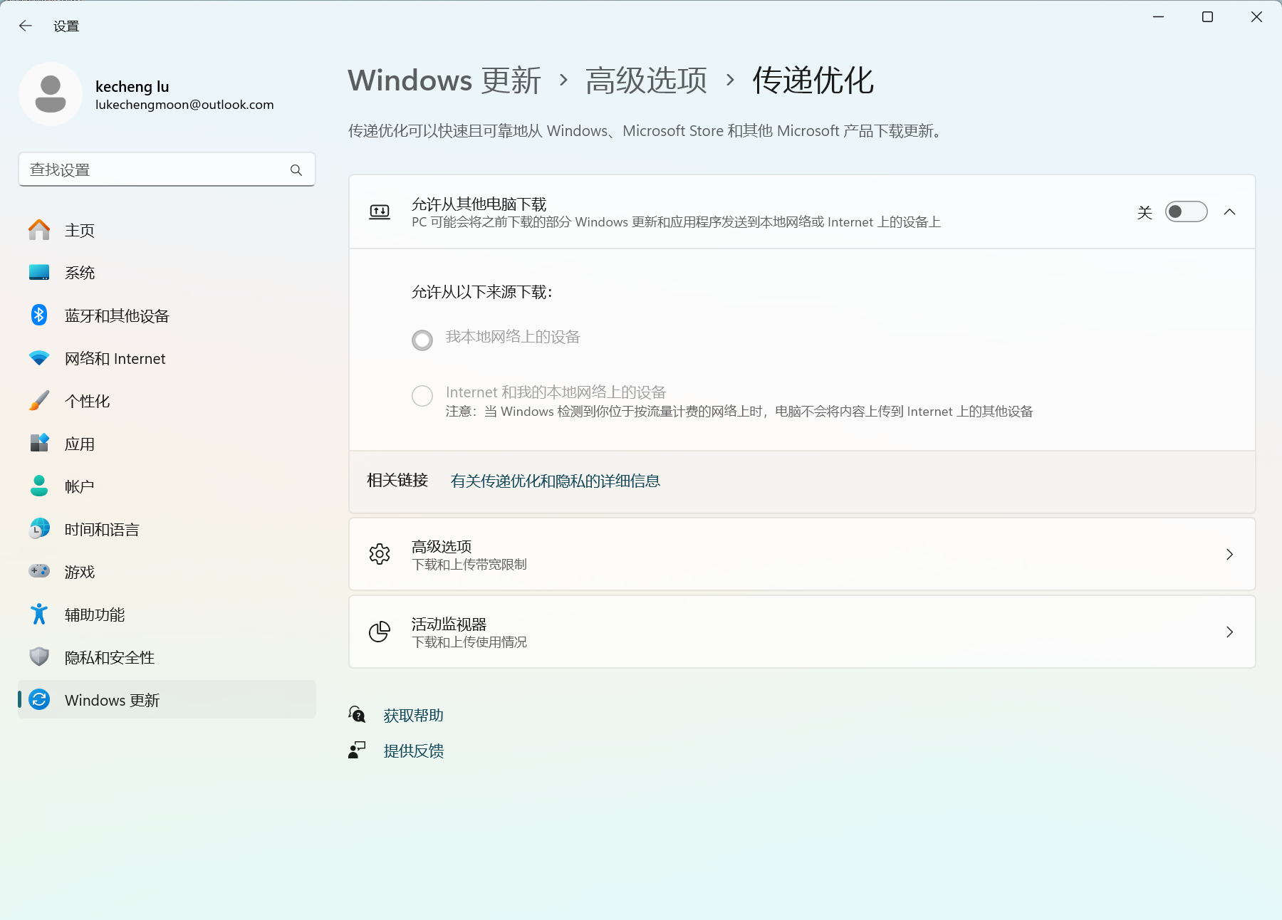
Task: Open 有关传递优化和隐私的详细信息 link
Action: click(x=555, y=481)
